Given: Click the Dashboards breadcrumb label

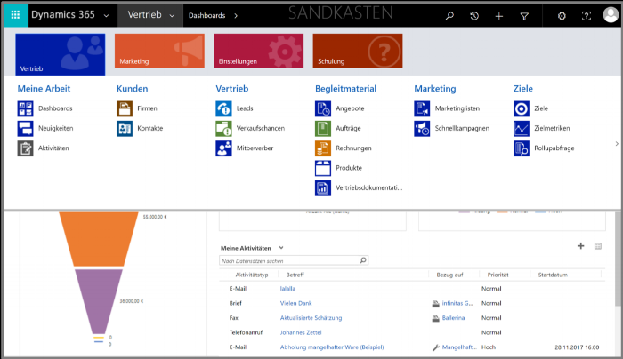Looking at the screenshot, I should (x=206, y=15).
